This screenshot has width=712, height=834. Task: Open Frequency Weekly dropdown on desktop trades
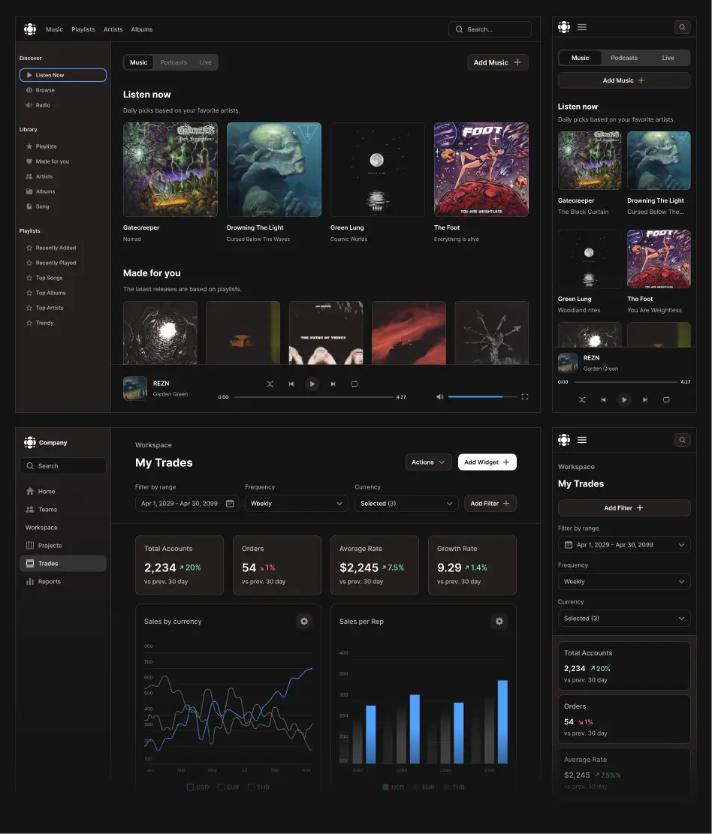pos(297,503)
